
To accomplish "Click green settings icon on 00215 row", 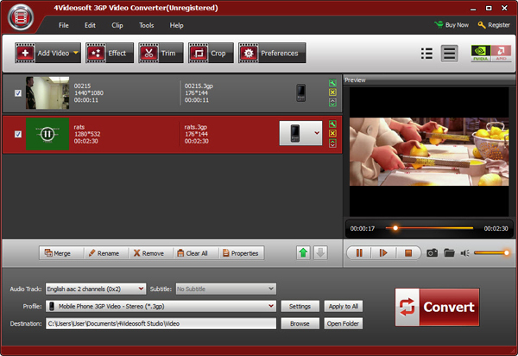I will tap(332, 83).
